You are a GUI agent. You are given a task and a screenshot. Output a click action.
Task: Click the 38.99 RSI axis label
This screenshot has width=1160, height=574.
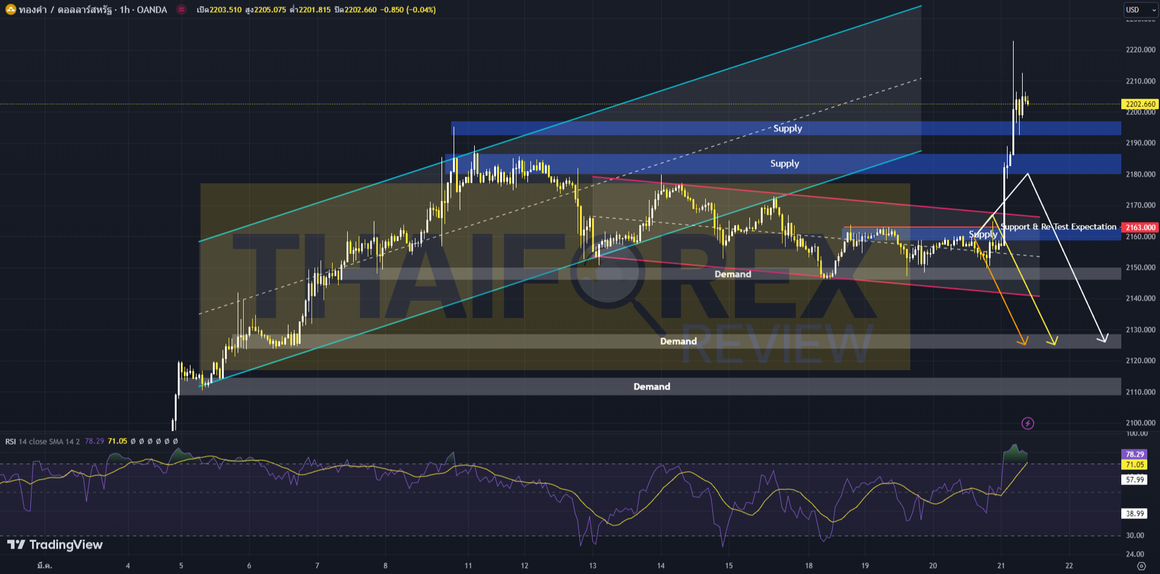click(x=1135, y=514)
